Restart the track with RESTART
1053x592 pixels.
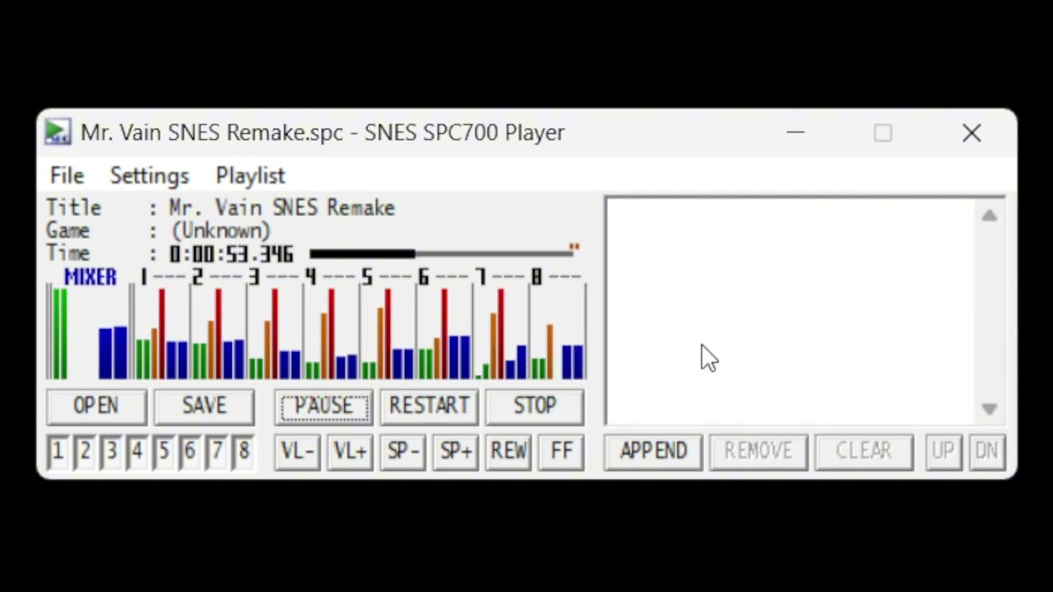pos(429,406)
